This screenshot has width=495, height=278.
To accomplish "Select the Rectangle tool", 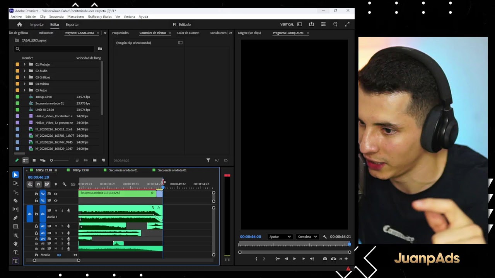I will tap(15, 227).
